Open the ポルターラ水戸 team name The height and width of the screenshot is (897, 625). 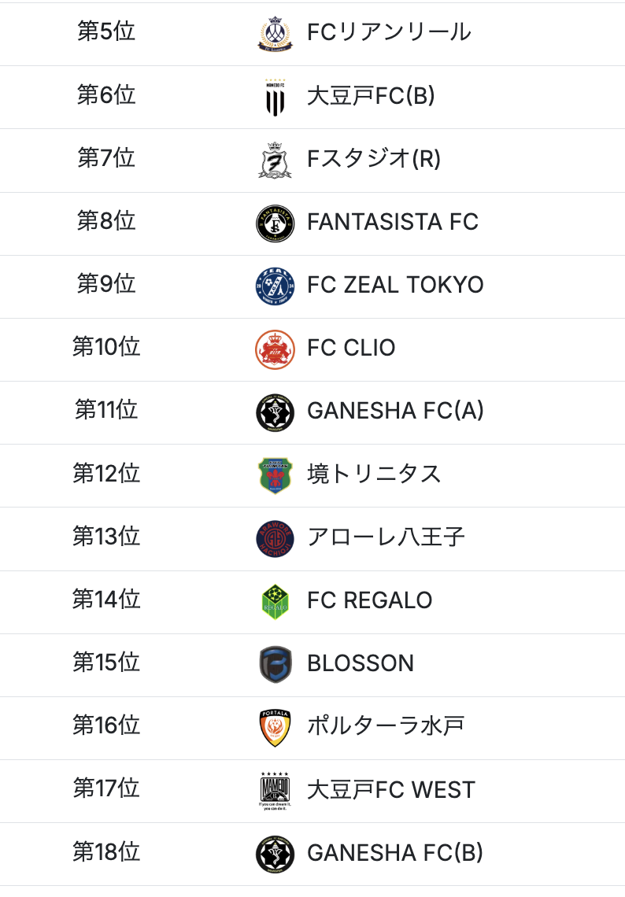click(x=385, y=725)
